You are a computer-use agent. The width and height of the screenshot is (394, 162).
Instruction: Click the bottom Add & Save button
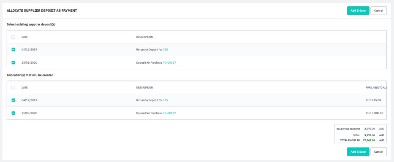[358, 152]
